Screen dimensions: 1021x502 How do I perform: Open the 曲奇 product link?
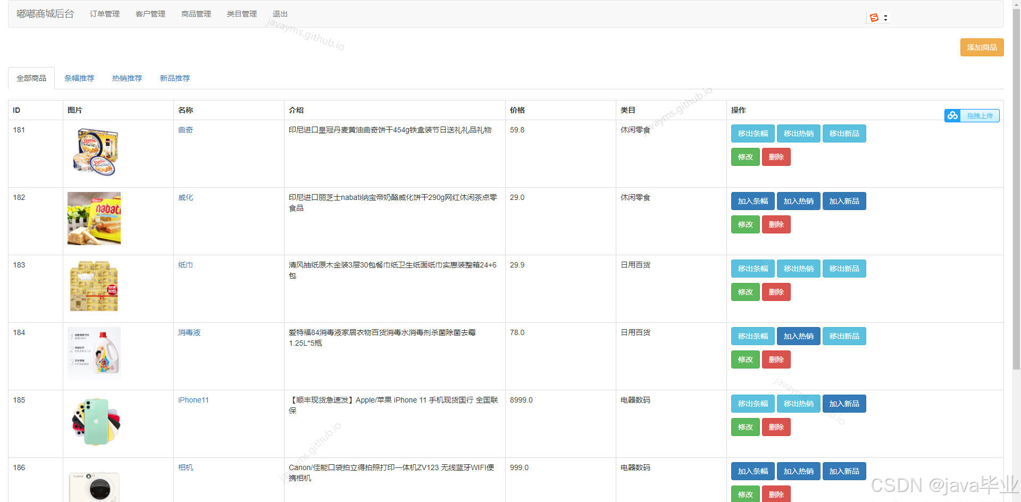(186, 130)
